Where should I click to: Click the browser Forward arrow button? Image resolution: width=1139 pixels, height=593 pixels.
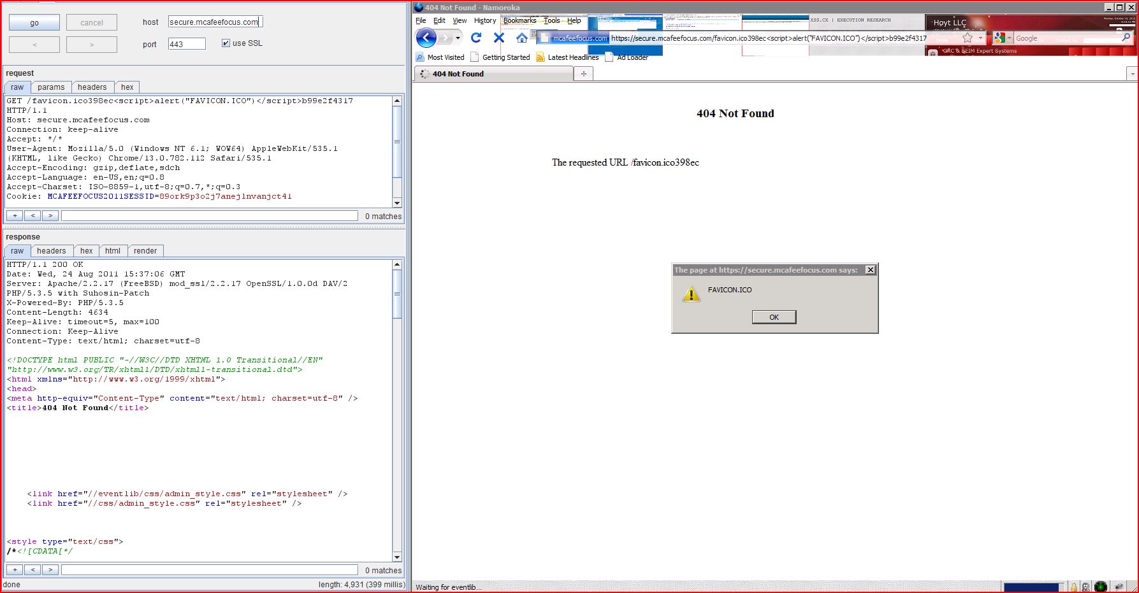point(445,38)
